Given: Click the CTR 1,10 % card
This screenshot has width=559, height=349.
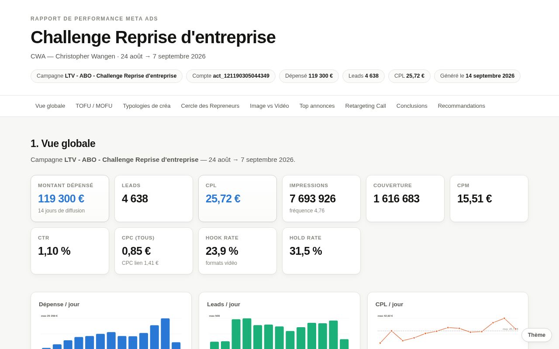Looking at the screenshot, I should click(70, 251).
